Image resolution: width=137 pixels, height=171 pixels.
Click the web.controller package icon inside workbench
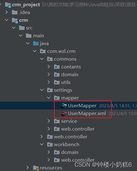pos(57,160)
